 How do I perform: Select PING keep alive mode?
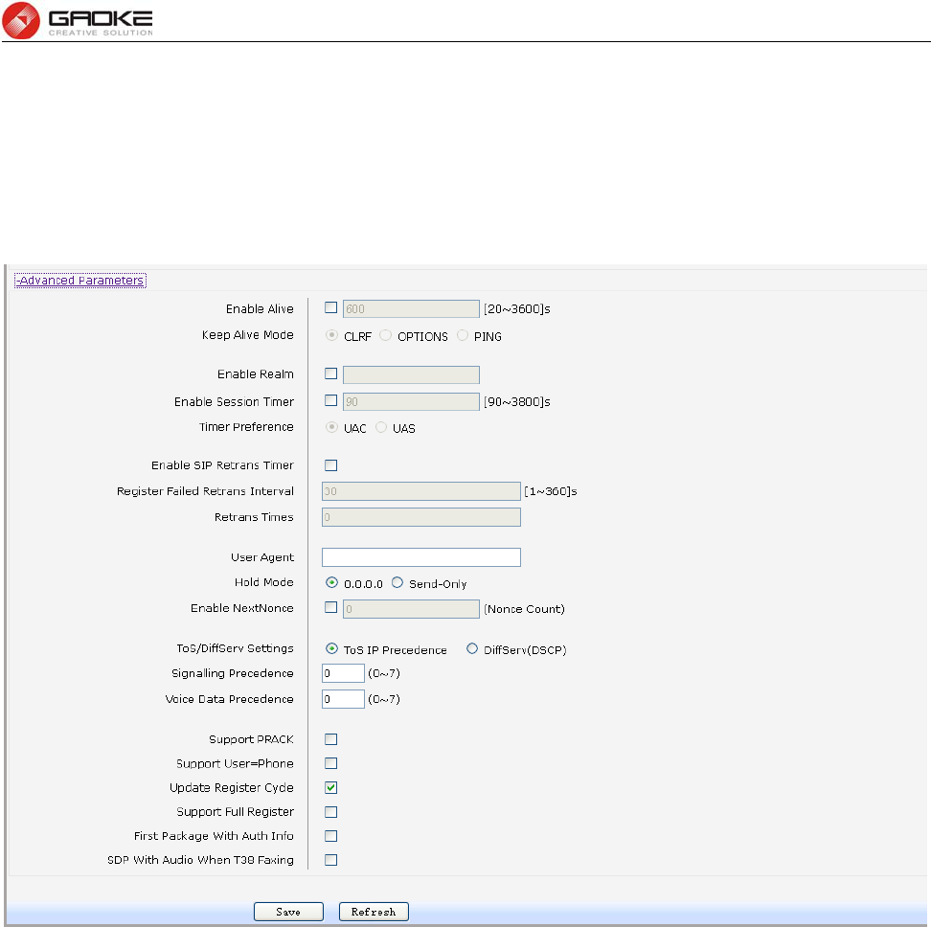pyautogui.click(x=462, y=335)
